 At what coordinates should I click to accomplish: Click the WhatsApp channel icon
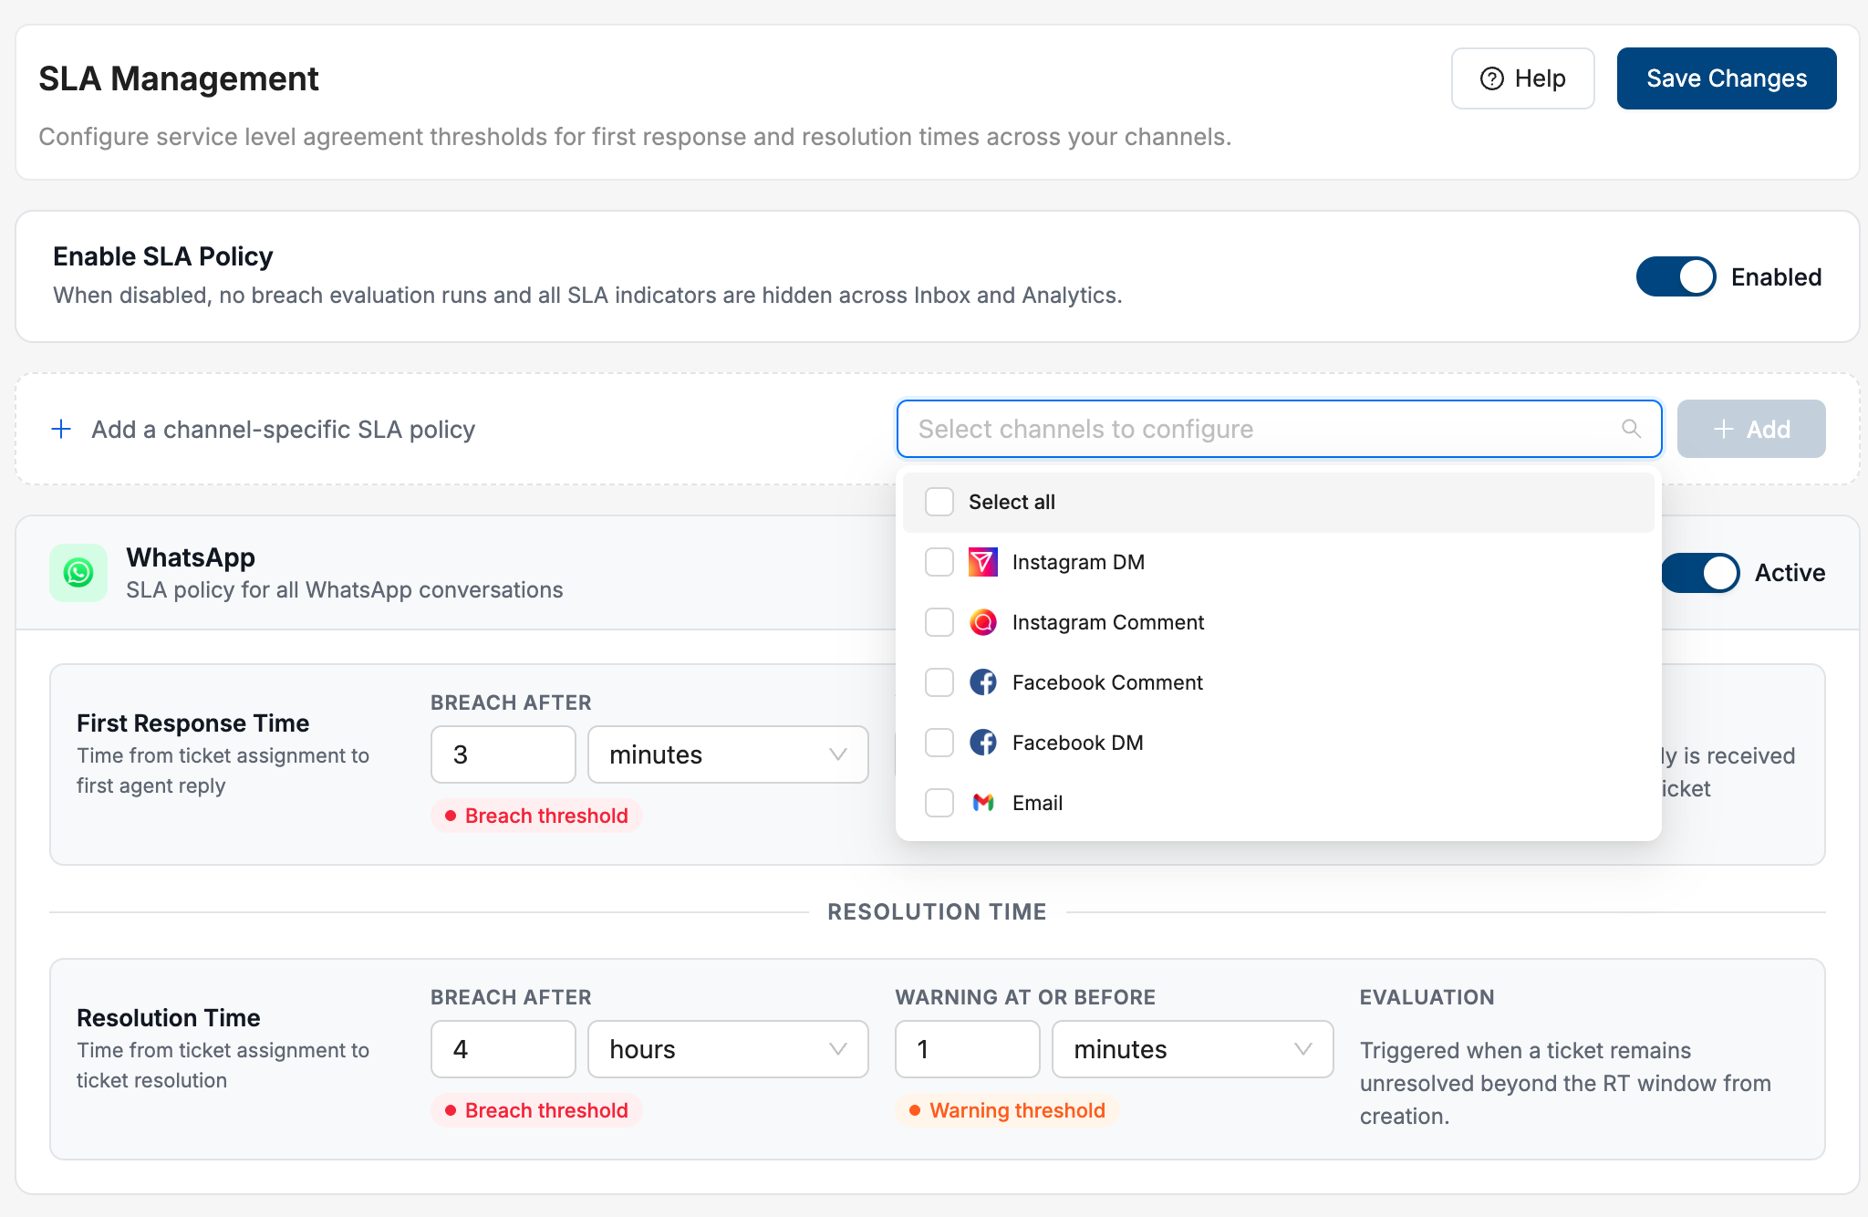pyautogui.click(x=78, y=573)
